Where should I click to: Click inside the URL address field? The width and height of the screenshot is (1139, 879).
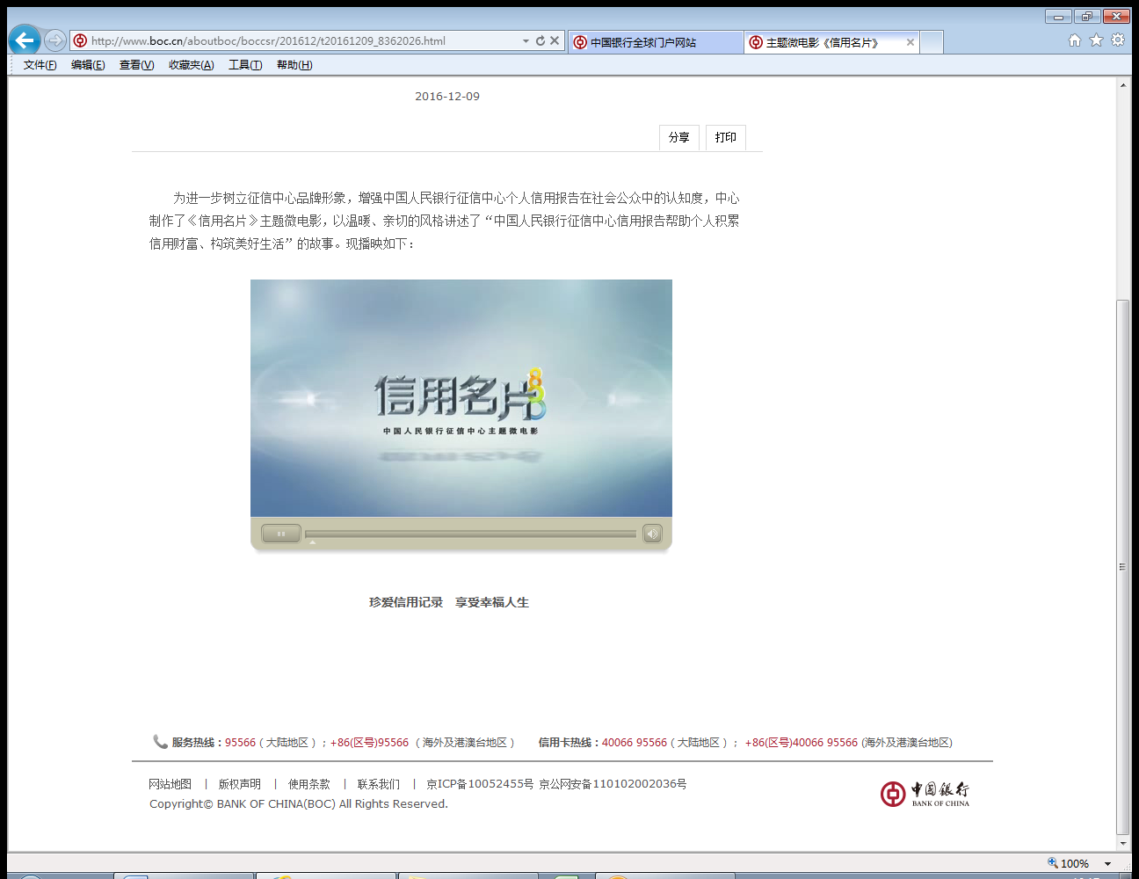pos(299,40)
